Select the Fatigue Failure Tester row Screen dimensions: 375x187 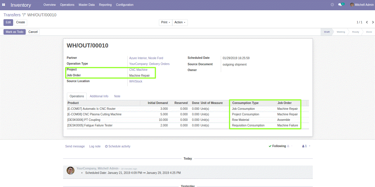188,125
